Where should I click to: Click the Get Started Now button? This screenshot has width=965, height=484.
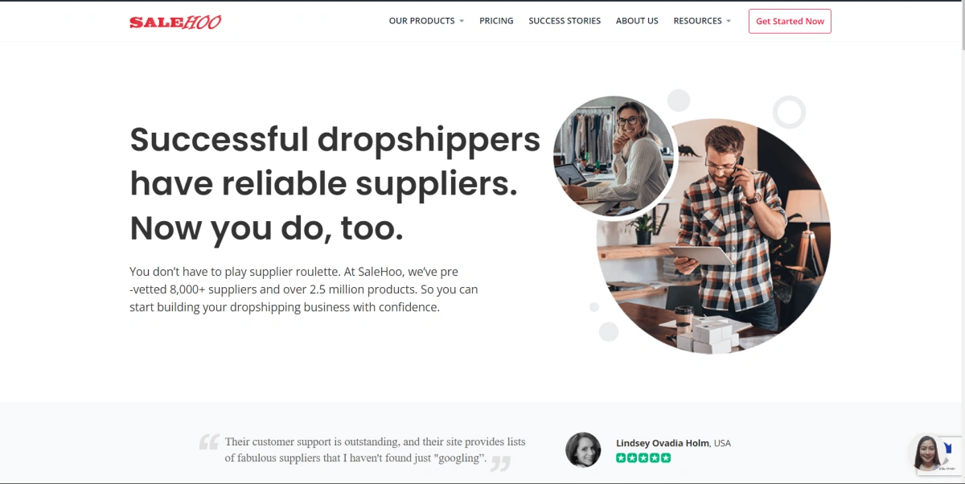click(x=790, y=22)
